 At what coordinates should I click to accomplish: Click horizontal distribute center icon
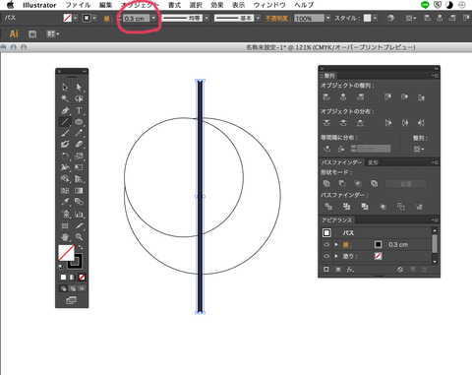pyautogui.click(x=405, y=123)
